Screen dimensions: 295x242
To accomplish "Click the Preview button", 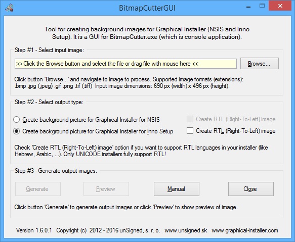I will [x=106, y=189].
